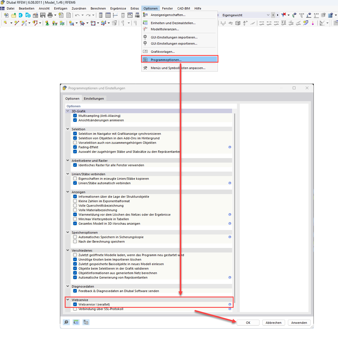338x337 pixels.
Task: Open the Datei menu
Action: (11, 8)
